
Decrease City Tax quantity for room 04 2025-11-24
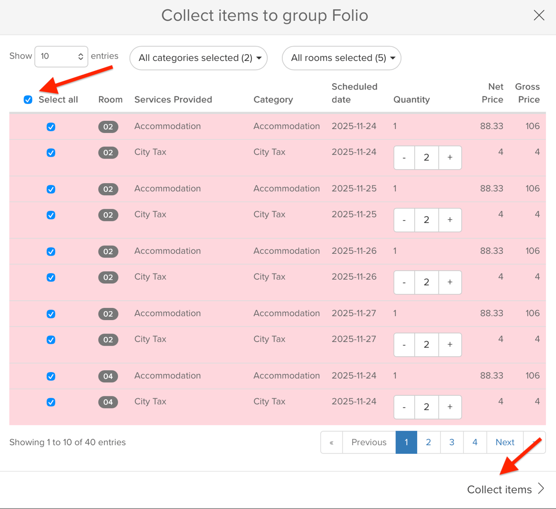[x=404, y=407]
